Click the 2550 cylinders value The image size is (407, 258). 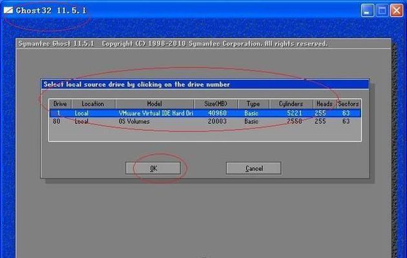click(295, 121)
